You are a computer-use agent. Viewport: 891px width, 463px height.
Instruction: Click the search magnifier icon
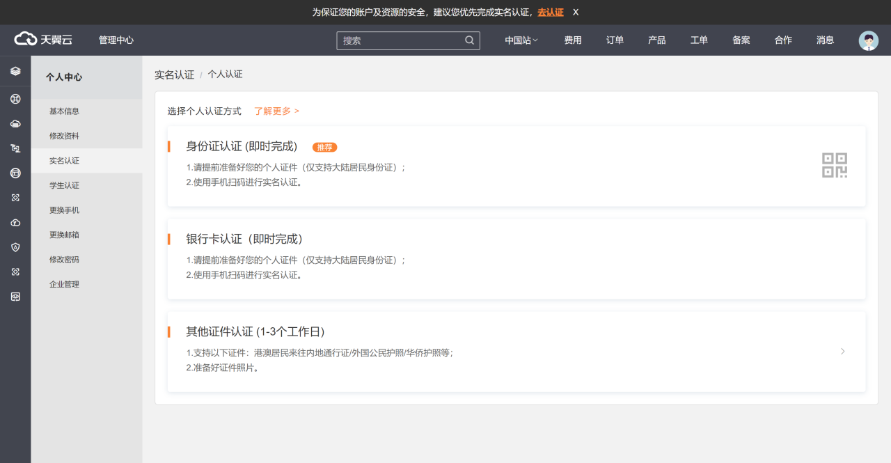(470, 40)
